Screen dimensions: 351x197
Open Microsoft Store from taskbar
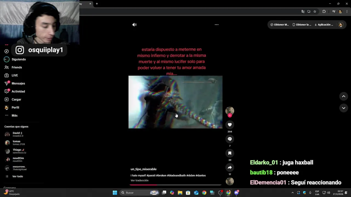point(188,193)
